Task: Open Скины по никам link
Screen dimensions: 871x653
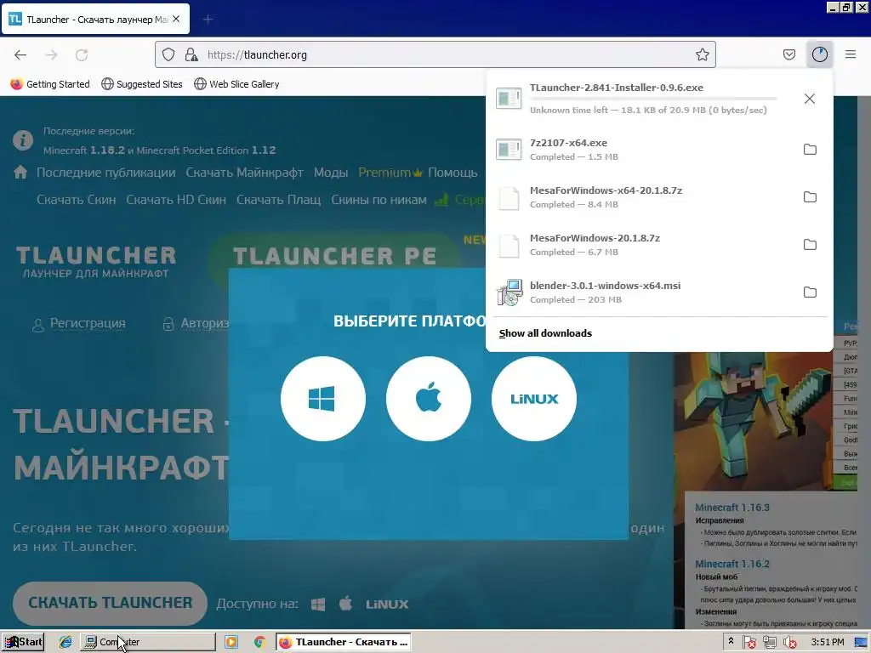Action: click(379, 199)
